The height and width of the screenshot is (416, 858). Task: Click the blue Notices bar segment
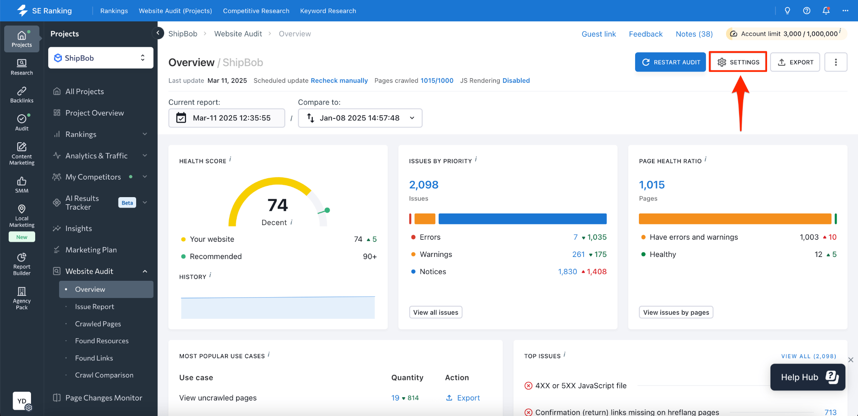click(522, 218)
